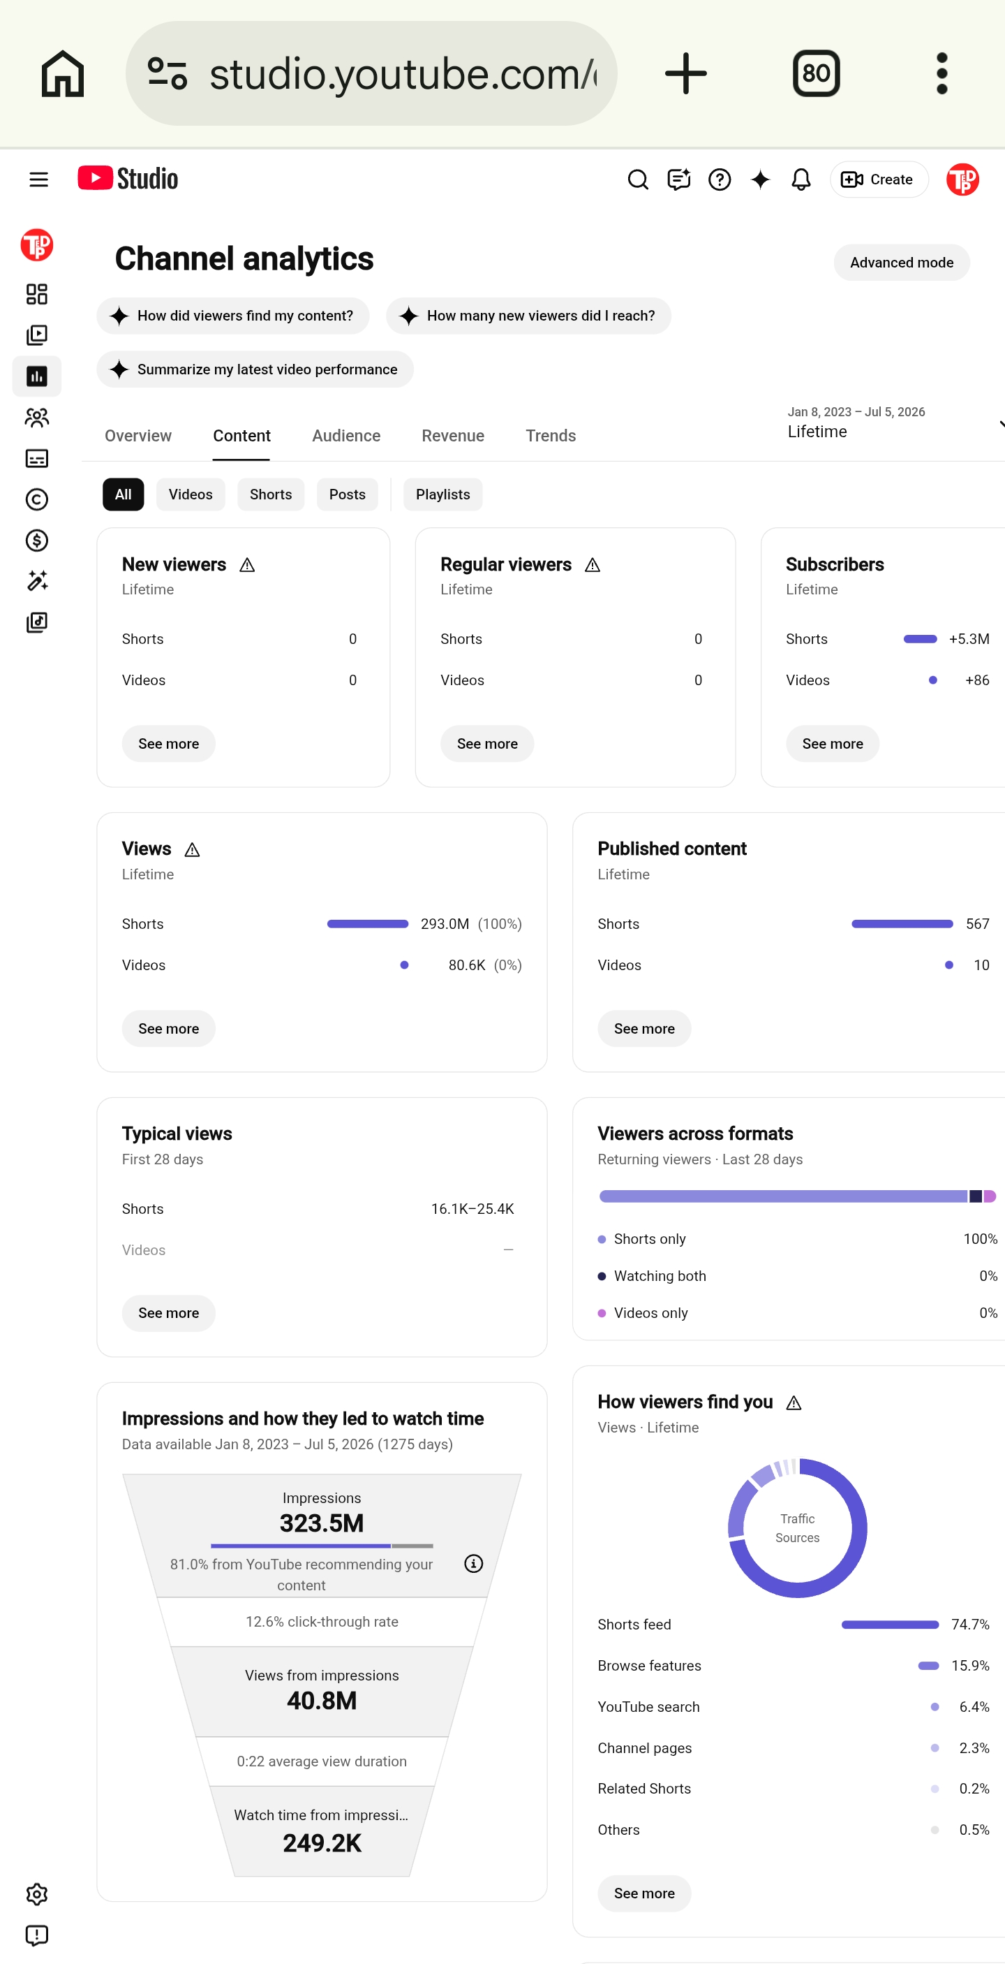Open the hamburger navigation menu
Viewport: 1005px width, 1964px height.
click(39, 179)
